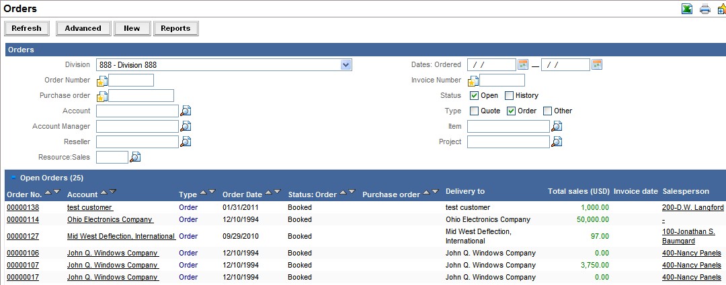
Task: Click the Purchase order input field
Action: pos(141,95)
